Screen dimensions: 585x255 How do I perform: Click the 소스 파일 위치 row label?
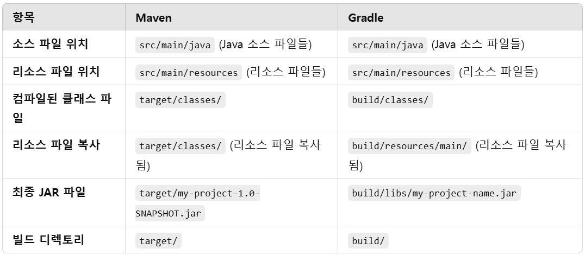tap(51, 44)
